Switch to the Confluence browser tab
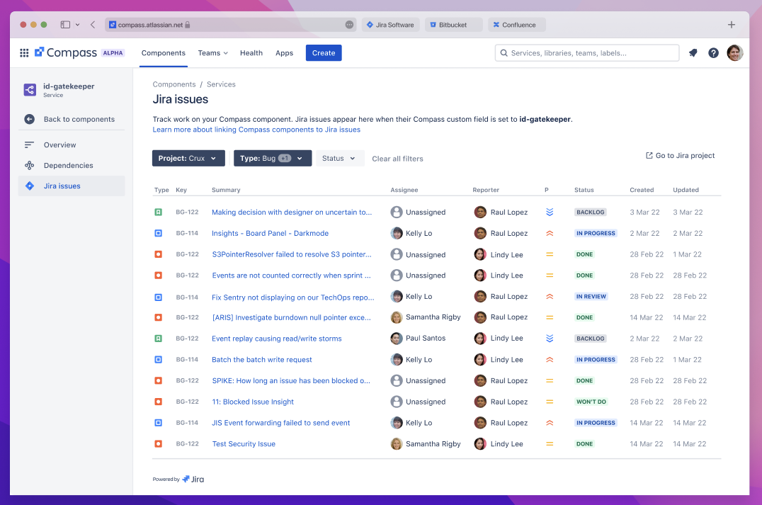 point(516,25)
